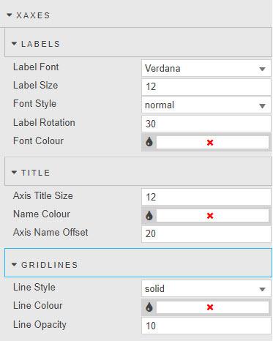The width and height of the screenshot is (273, 341).
Task: Click the Name Colour droplet icon
Action: [x=149, y=215]
